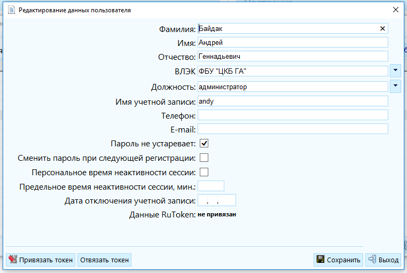The height and width of the screenshot is (273, 407).
Task: Click the token icon on Привязать токен
Action: pyautogui.click(x=13, y=260)
